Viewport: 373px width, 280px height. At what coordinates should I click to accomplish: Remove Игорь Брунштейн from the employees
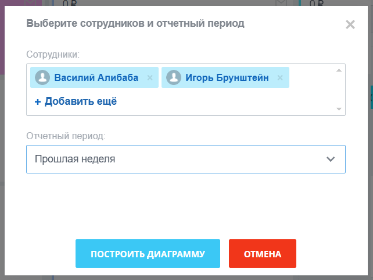click(x=280, y=78)
